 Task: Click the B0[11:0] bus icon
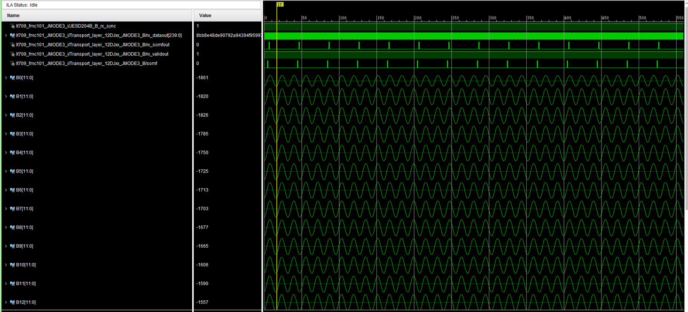[x=12, y=78]
